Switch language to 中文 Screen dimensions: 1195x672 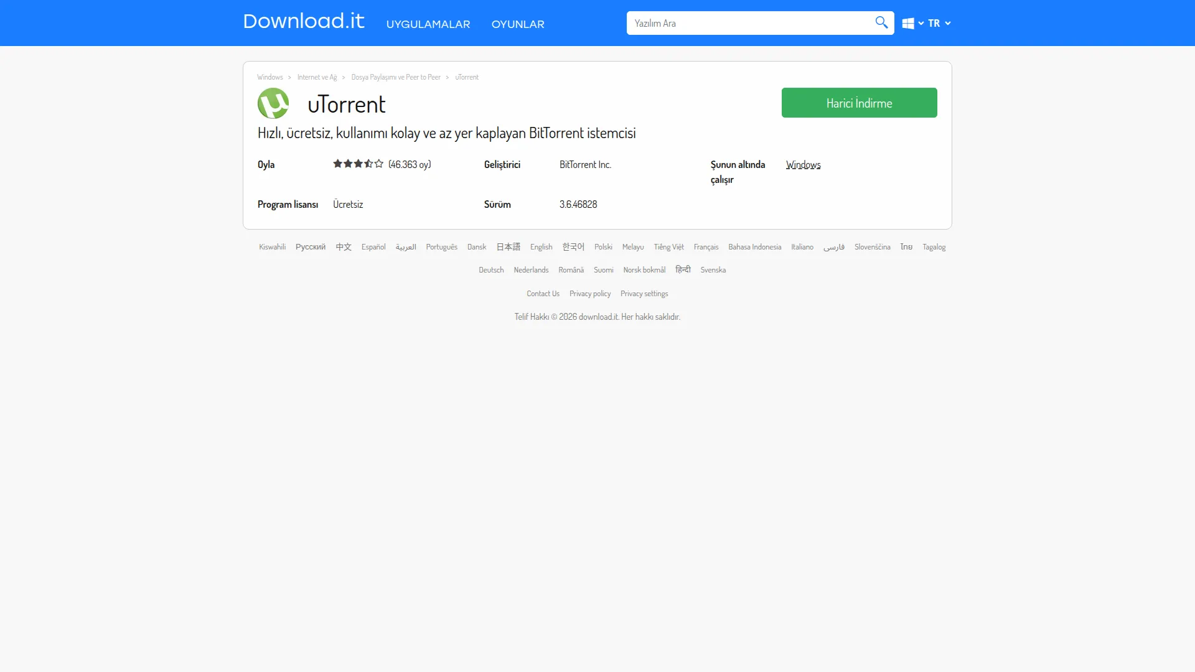click(x=344, y=247)
